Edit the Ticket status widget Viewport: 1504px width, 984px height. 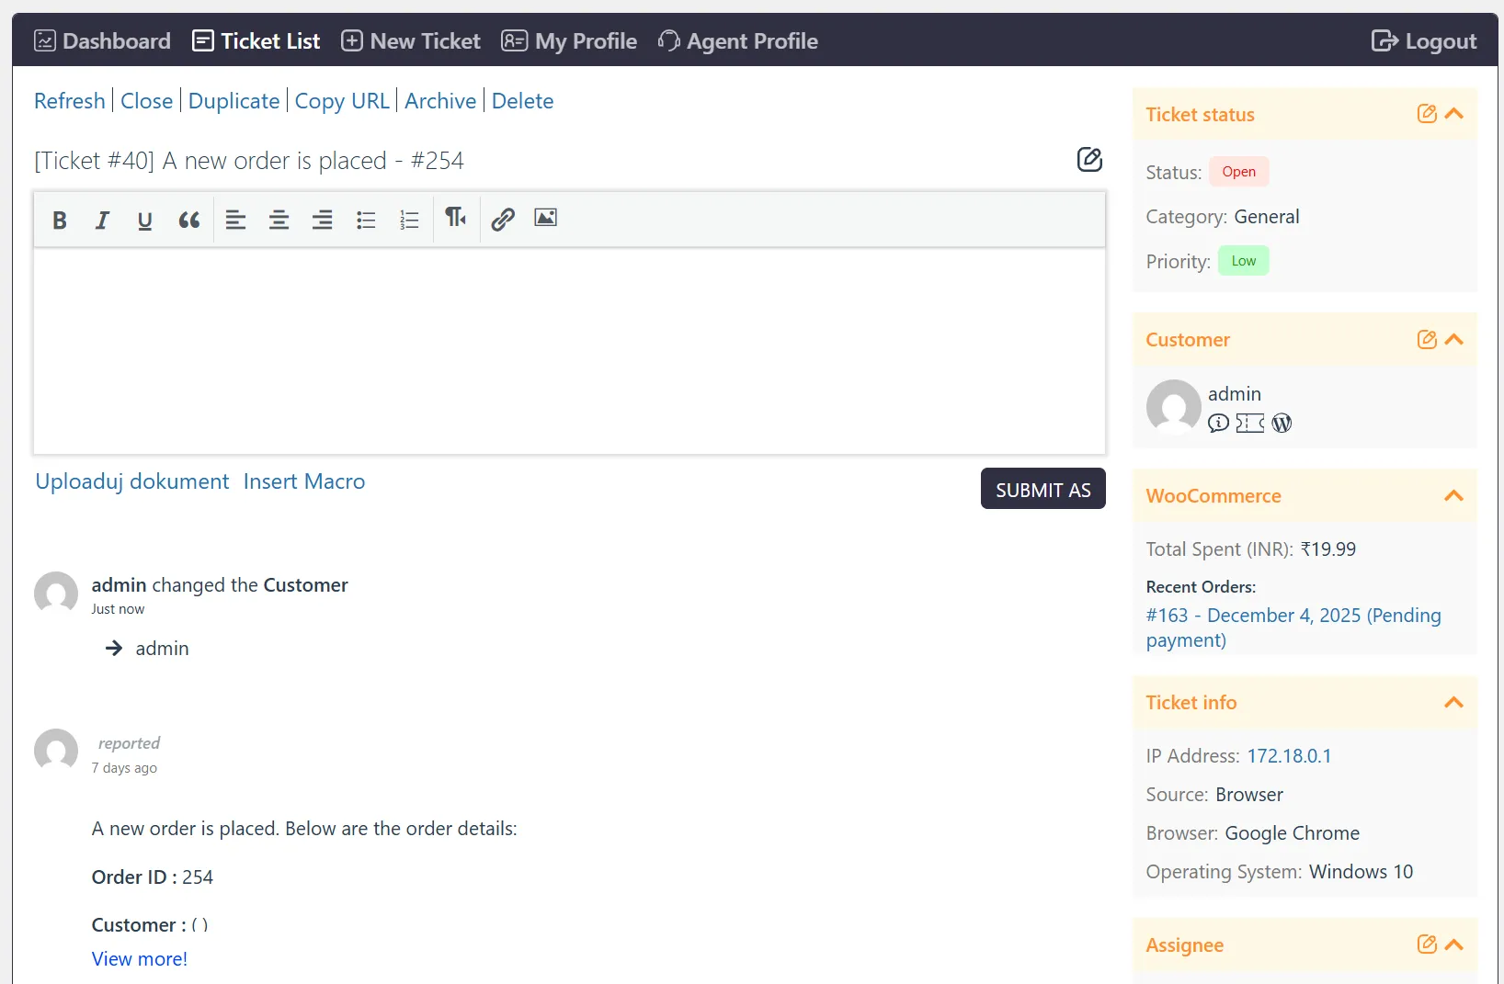point(1426,114)
